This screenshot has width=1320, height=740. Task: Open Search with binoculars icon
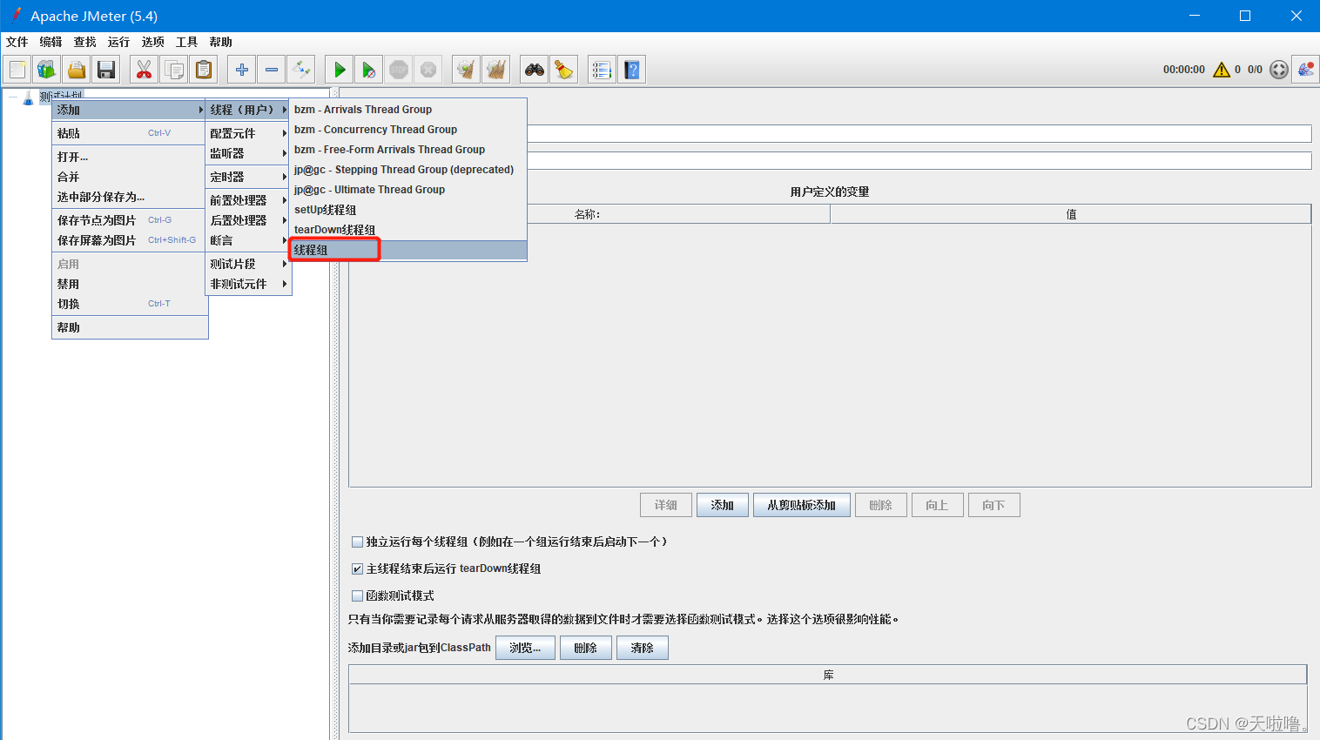pos(535,70)
